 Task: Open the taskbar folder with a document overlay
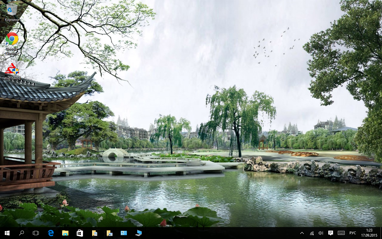pos(95,233)
